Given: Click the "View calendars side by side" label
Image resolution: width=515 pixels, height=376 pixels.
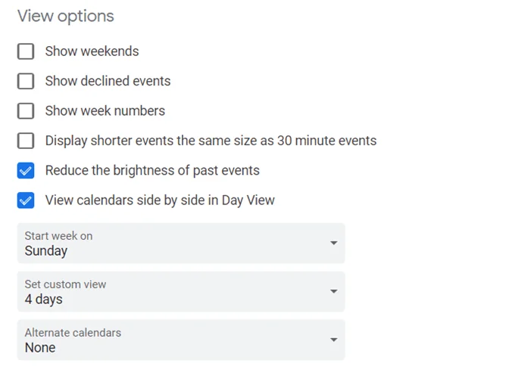Looking at the screenshot, I should point(160,200).
